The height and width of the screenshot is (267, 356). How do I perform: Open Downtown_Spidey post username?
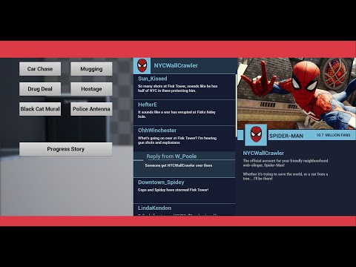[161, 182]
